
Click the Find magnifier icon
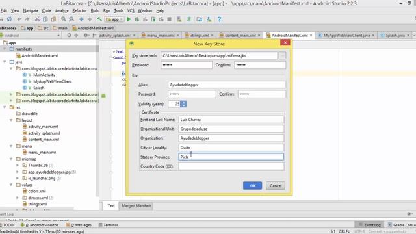(64, 19)
